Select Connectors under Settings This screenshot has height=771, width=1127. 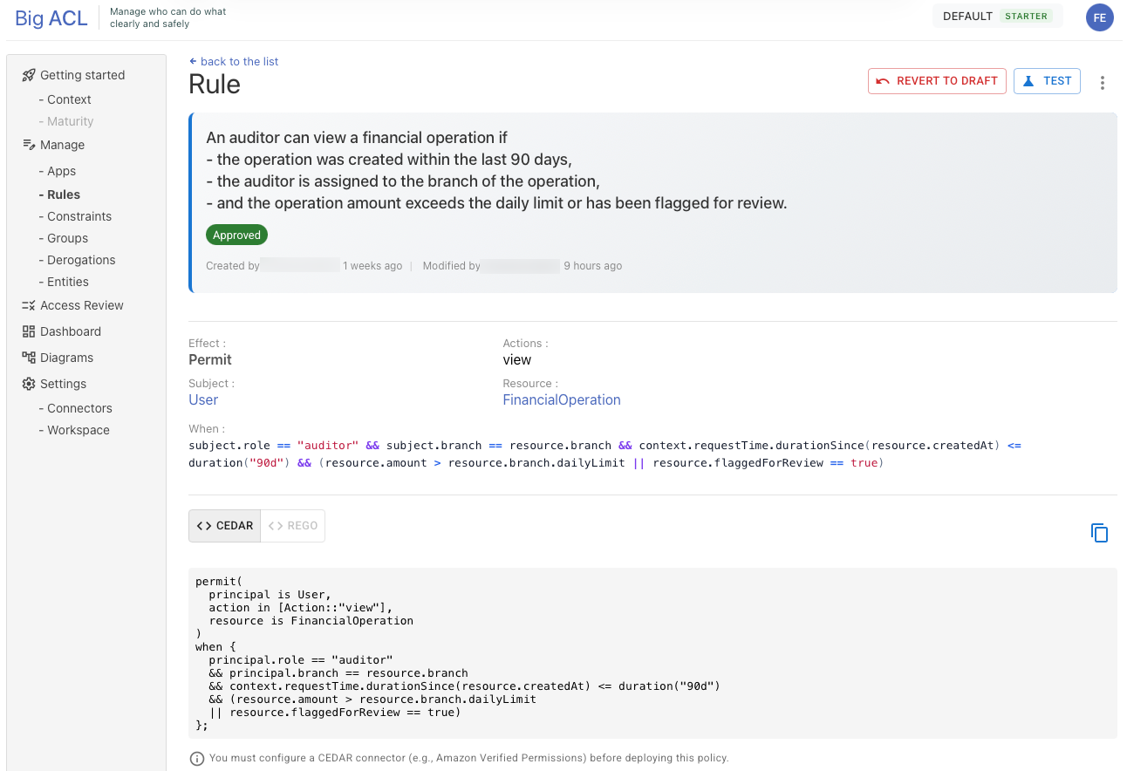click(x=79, y=408)
